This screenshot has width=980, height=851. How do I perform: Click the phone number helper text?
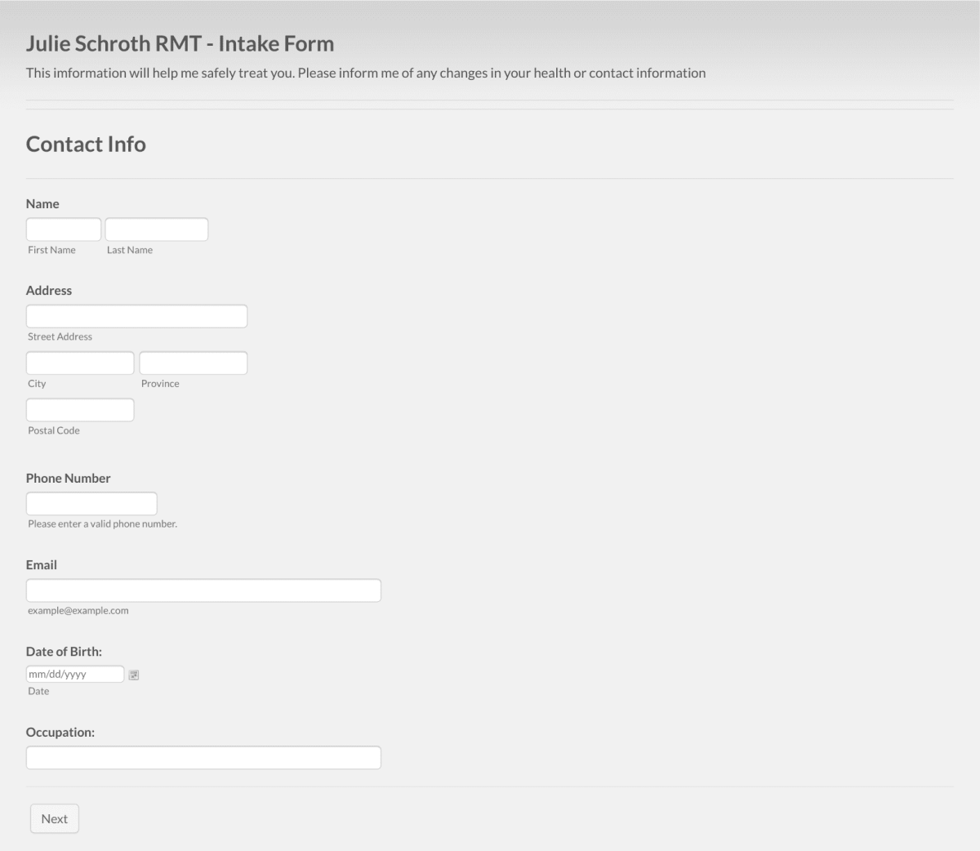103,524
